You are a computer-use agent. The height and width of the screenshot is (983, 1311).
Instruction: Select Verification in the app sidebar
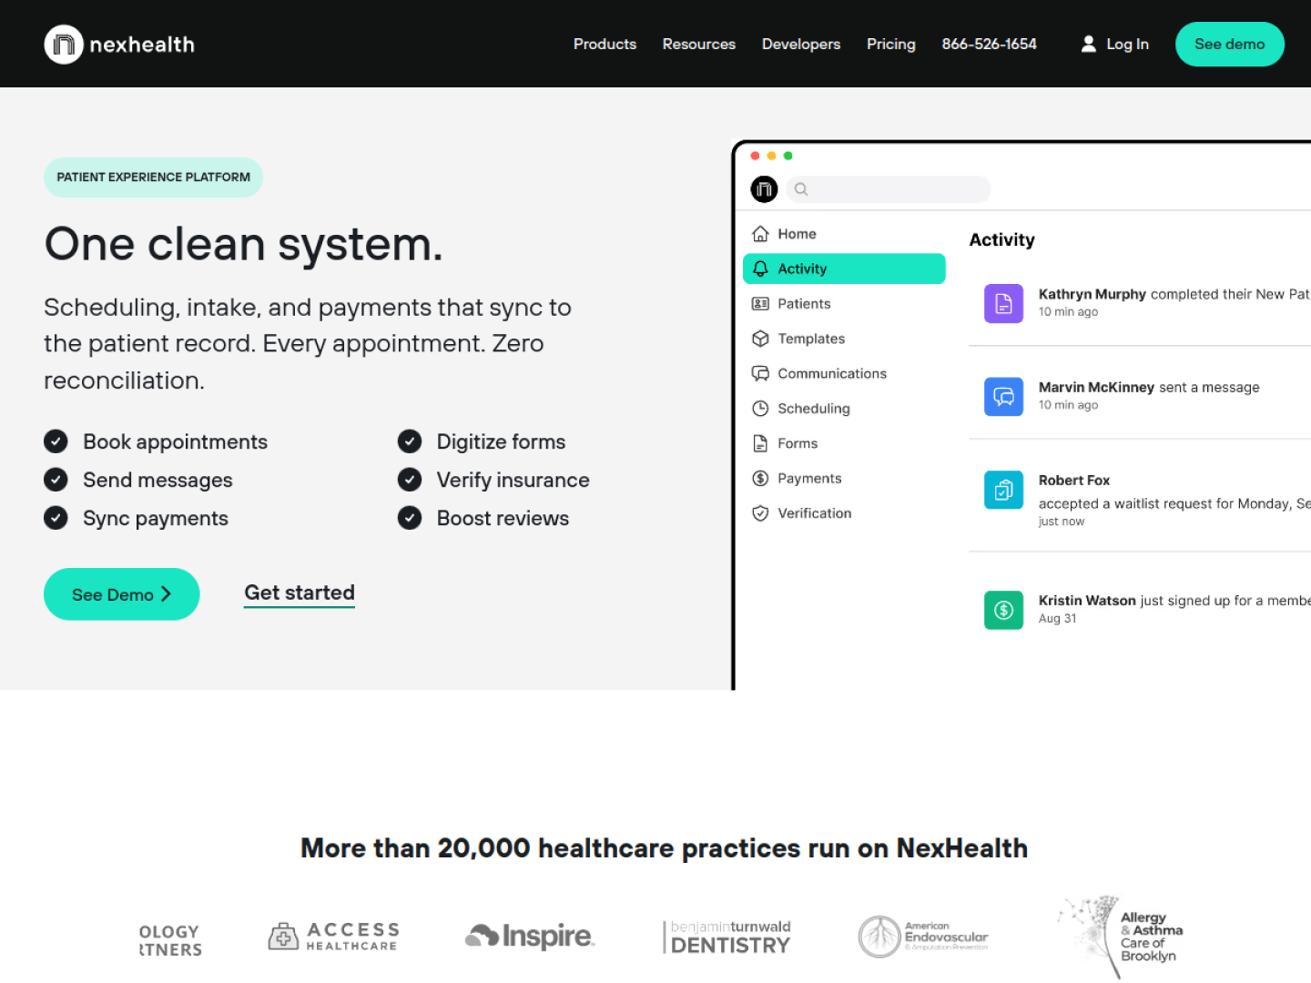[x=844, y=513]
